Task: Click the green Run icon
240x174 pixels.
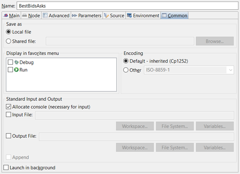Action: pos(16,70)
